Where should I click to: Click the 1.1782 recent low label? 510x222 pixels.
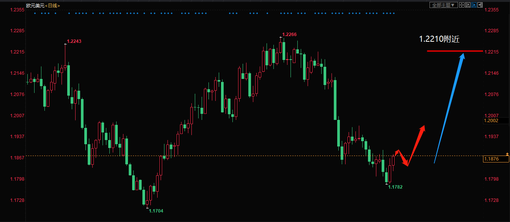[x=395, y=187]
